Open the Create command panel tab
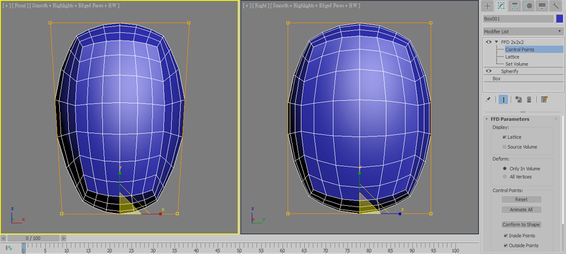Image resolution: width=566 pixels, height=254 pixels. pyautogui.click(x=488, y=6)
